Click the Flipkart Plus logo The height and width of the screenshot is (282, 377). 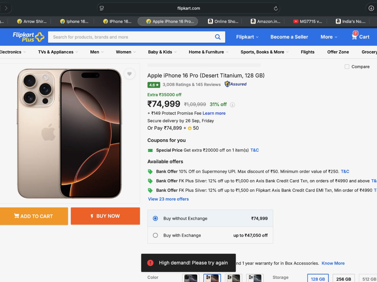coord(28,37)
